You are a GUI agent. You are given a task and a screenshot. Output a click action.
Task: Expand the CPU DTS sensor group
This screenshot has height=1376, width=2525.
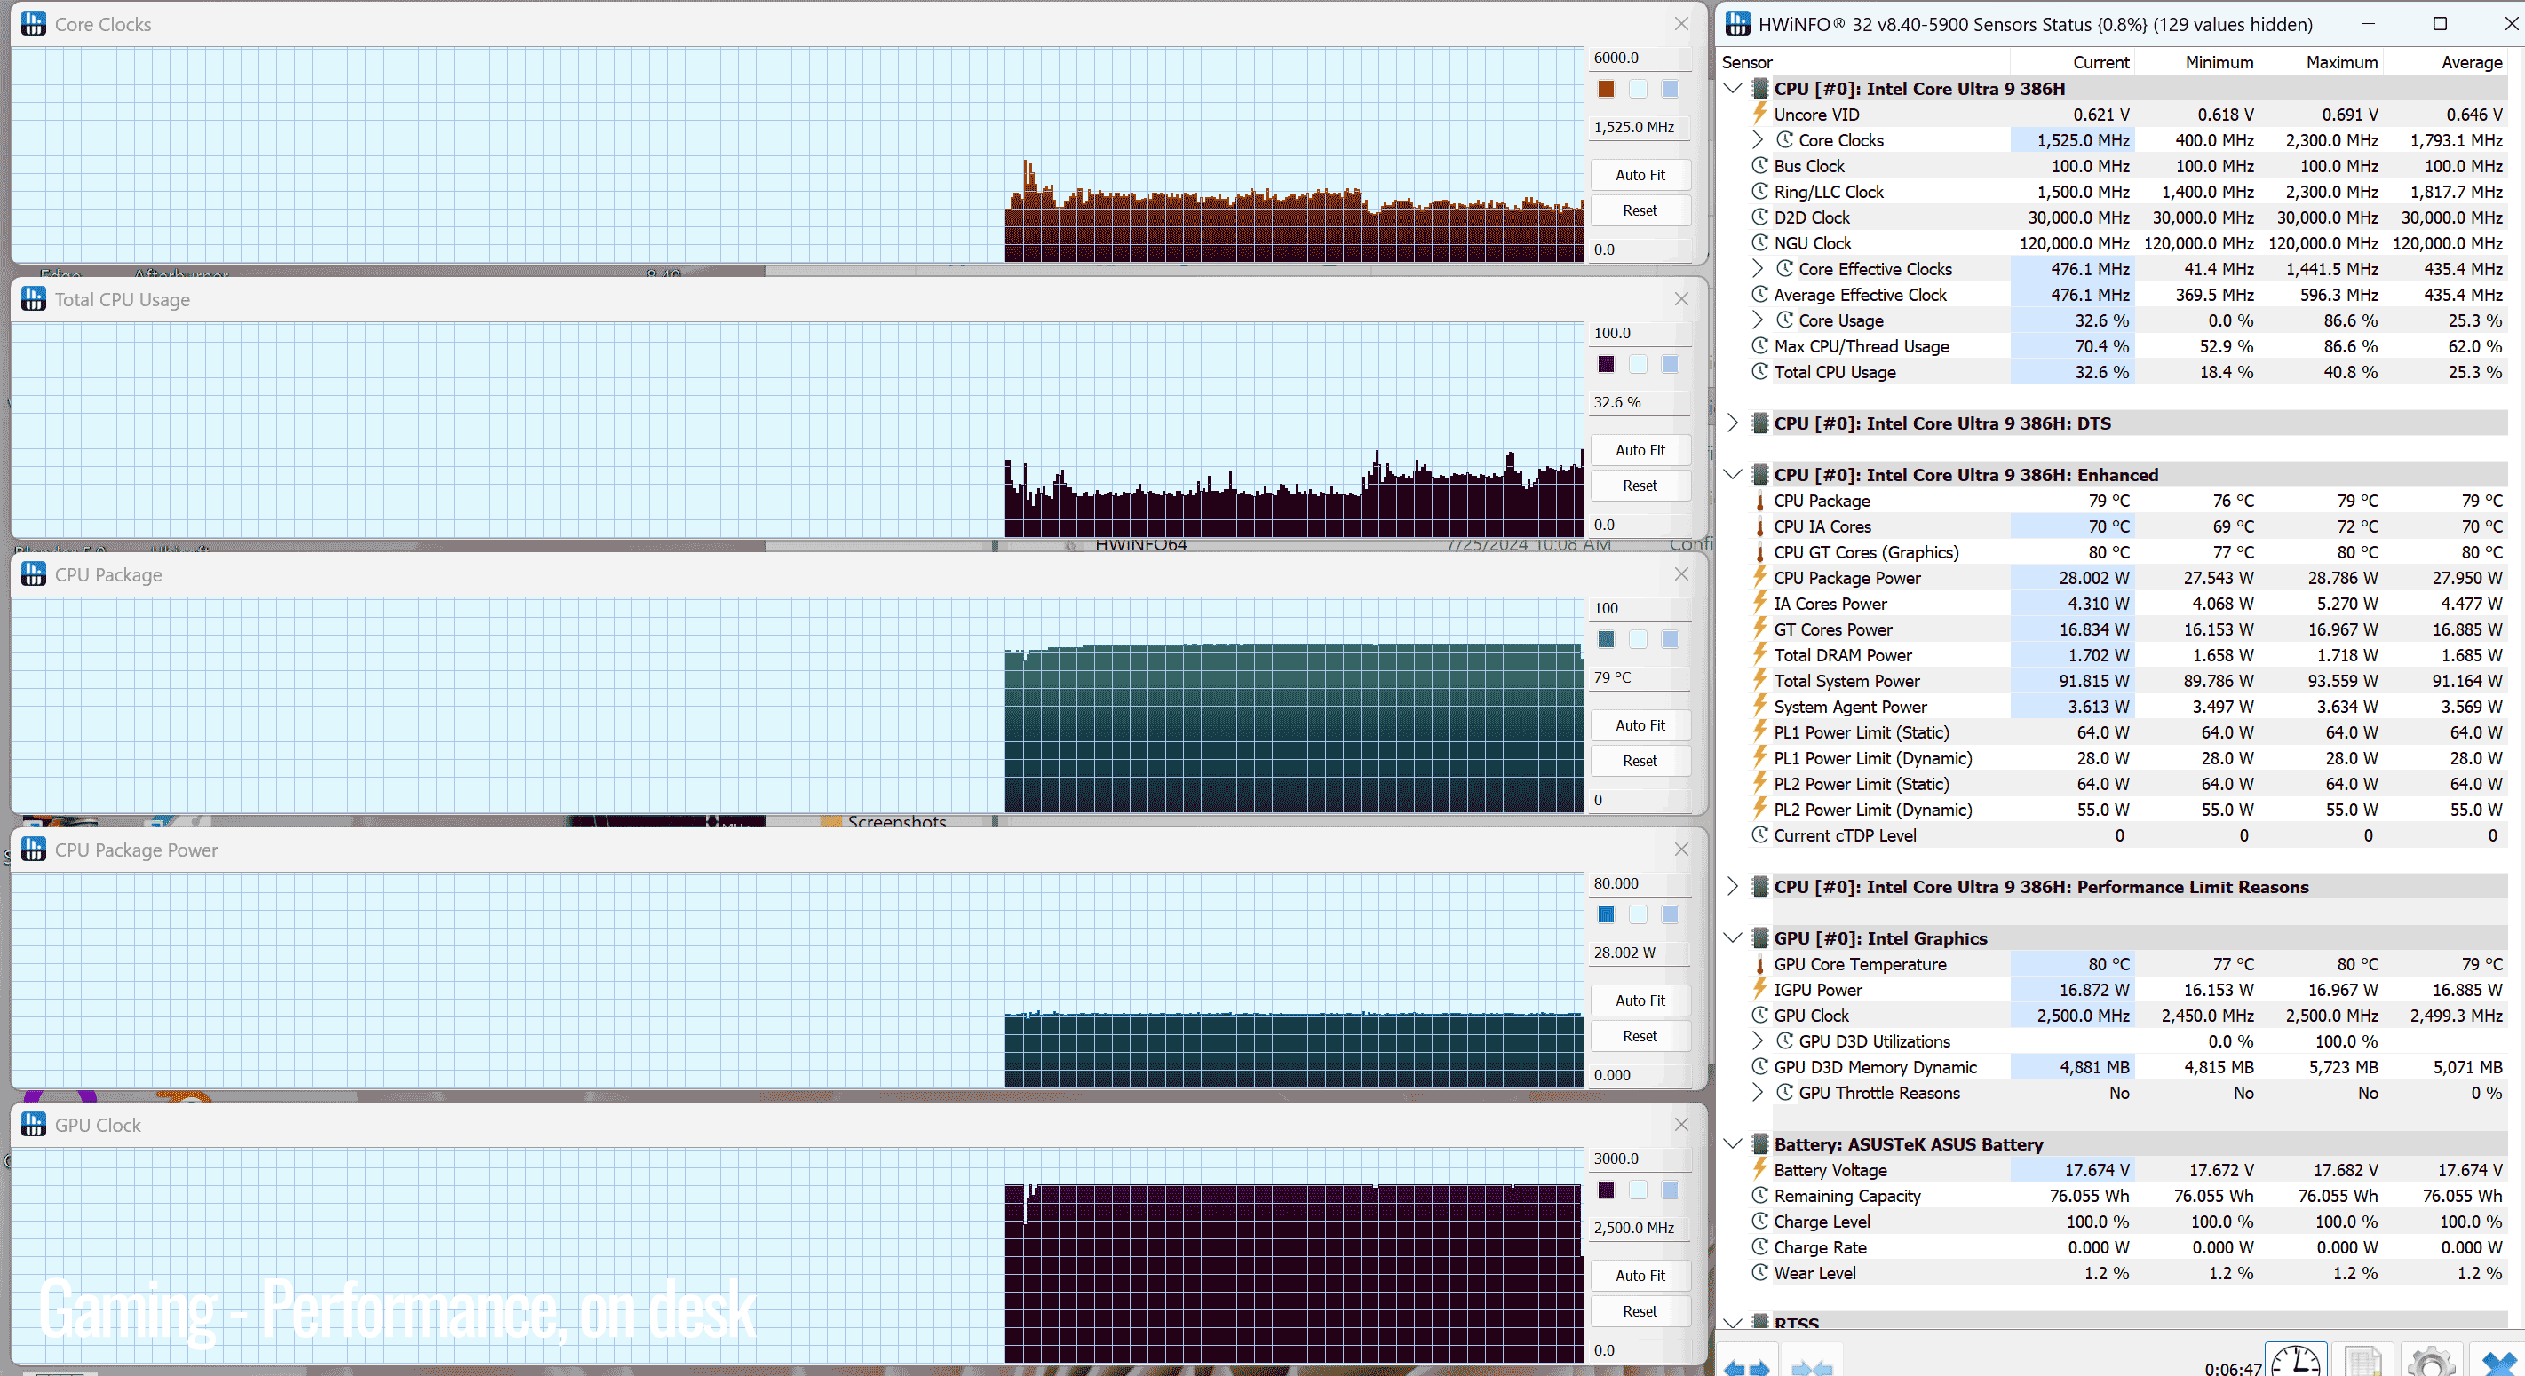1732,423
